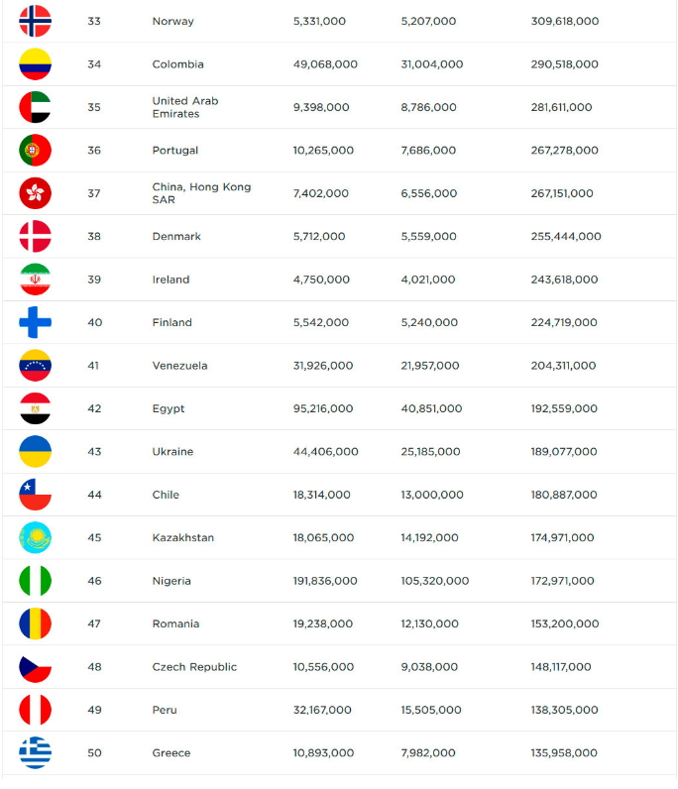Screen dimensions: 678x789
Task: Click rank number 38 for Denmark
Action: [94, 237]
